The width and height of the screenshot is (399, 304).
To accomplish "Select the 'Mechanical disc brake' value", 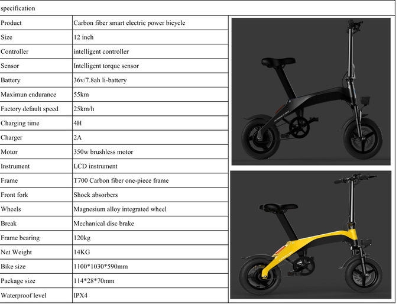I will coord(104,224).
